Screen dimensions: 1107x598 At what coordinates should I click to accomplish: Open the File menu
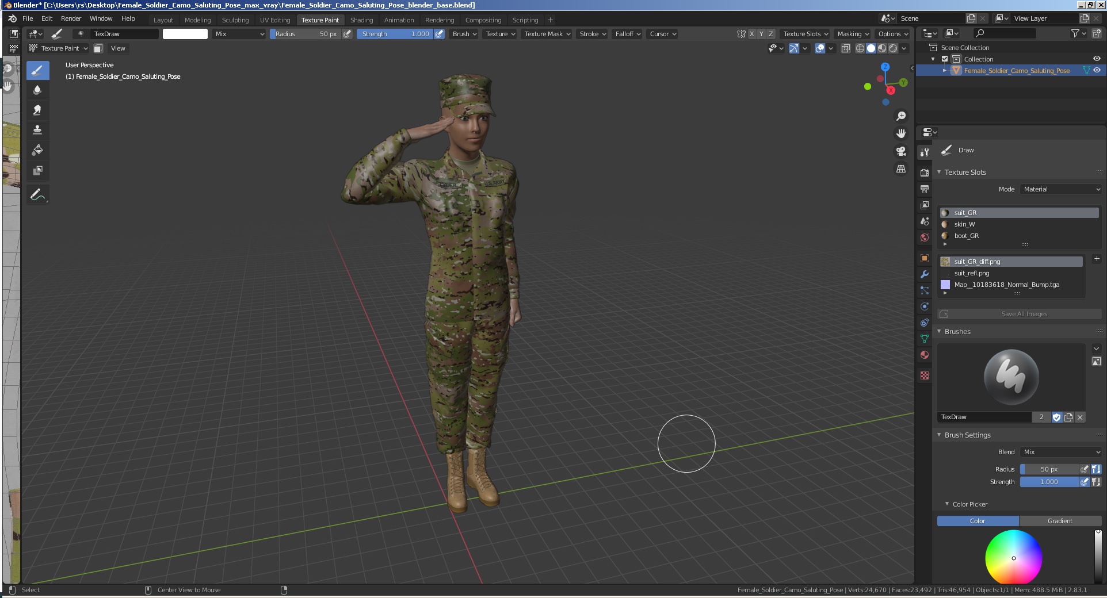tap(28, 18)
